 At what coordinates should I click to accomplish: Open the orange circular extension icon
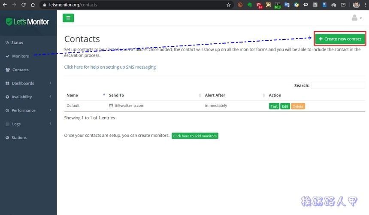(x=240, y=5)
